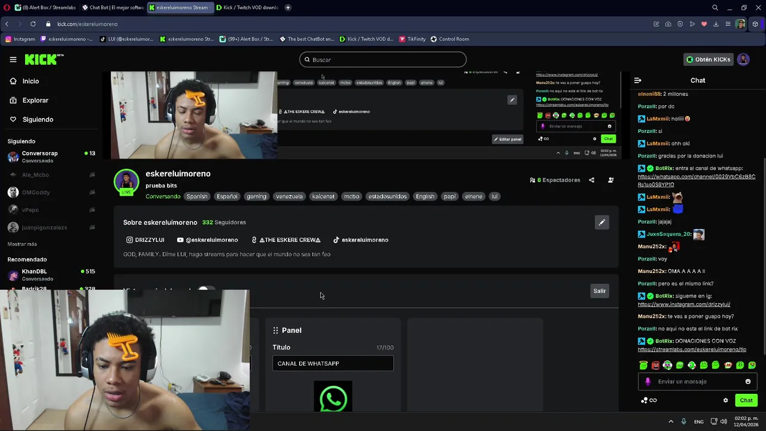Open Control Room bookmark
Image resolution: width=766 pixels, height=431 pixels.
point(449,39)
